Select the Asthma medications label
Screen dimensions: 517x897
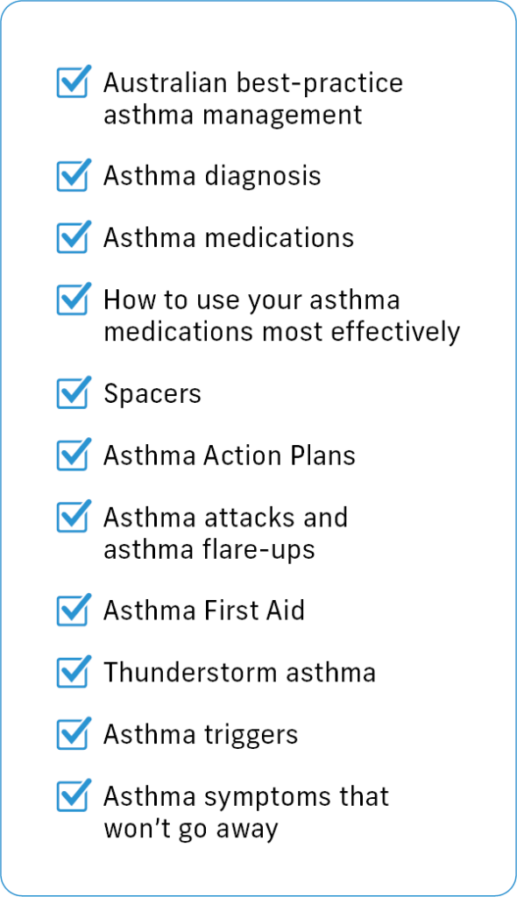(229, 238)
